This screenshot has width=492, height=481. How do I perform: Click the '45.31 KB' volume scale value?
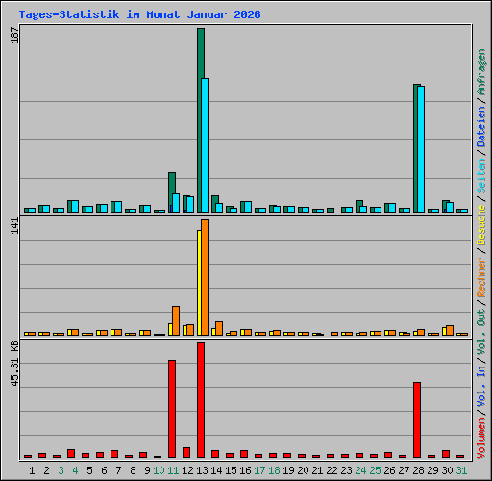pos(14,363)
